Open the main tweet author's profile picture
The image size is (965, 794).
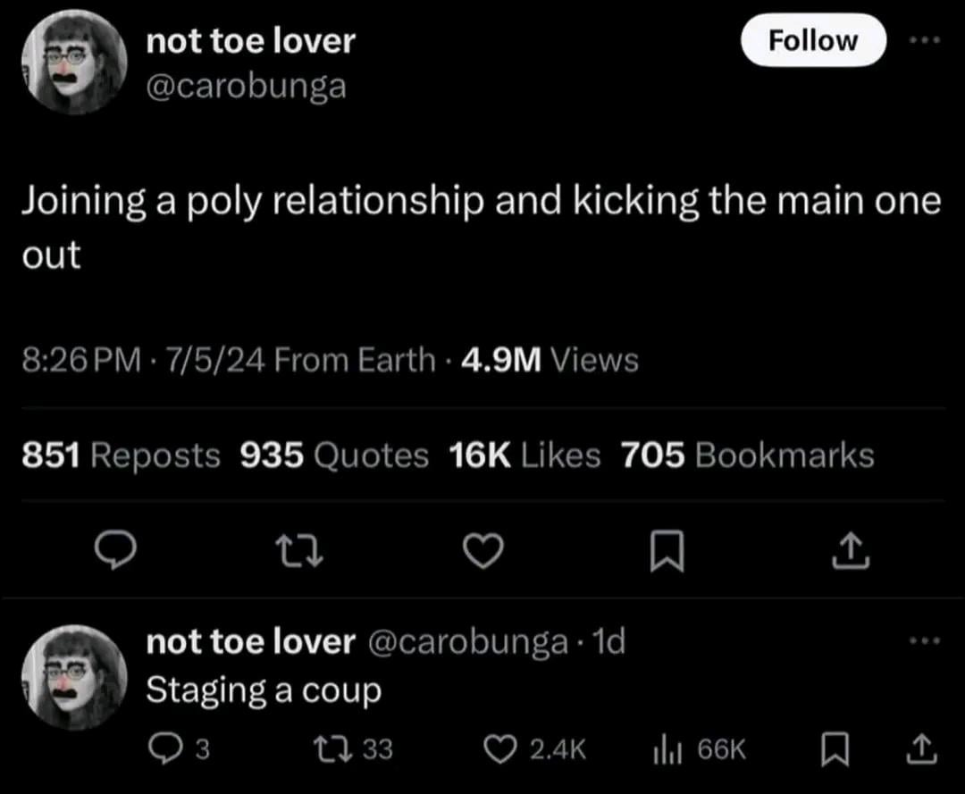pyautogui.click(x=74, y=62)
